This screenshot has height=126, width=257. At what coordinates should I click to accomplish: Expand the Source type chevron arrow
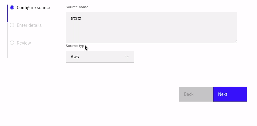pyautogui.click(x=127, y=57)
